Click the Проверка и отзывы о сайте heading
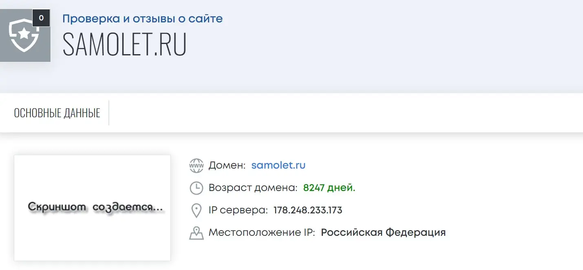The width and height of the screenshot is (583, 270). point(142,18)
